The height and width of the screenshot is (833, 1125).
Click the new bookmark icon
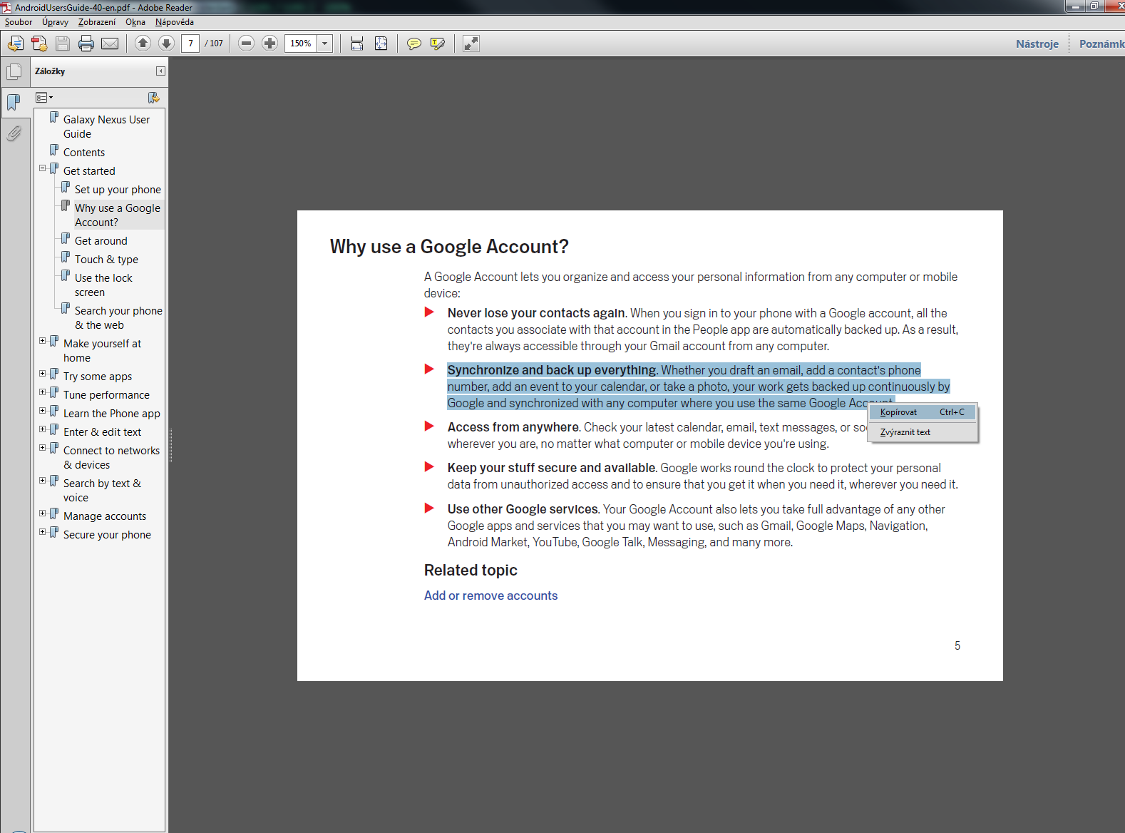153,98
